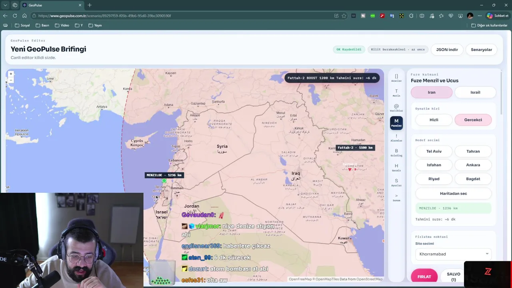Image resolution: width=512 pixels, height=288 pixels.
Task: Reload the browser page
Action: coord(15,16)
